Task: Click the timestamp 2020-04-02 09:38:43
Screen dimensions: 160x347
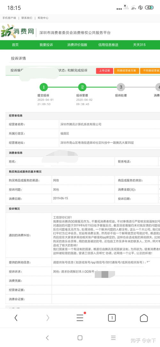Action: [x=84, y=102]
